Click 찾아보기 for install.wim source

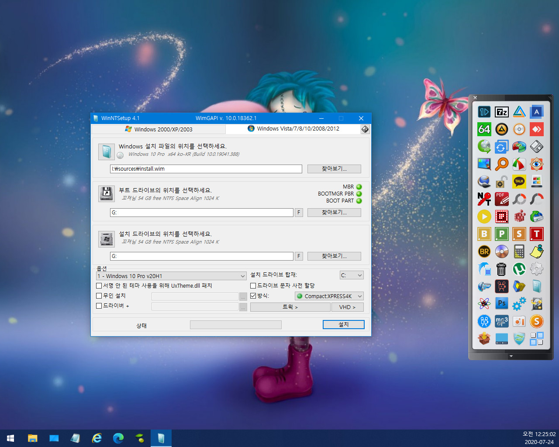click(334, 168)
